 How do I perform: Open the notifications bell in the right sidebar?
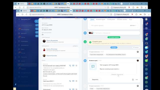(x=146, y=24)
